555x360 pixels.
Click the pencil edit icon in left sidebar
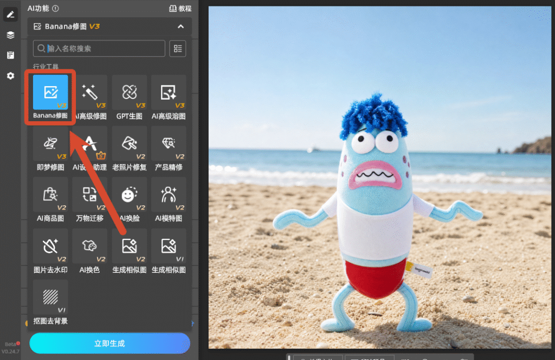click(10, 15)
